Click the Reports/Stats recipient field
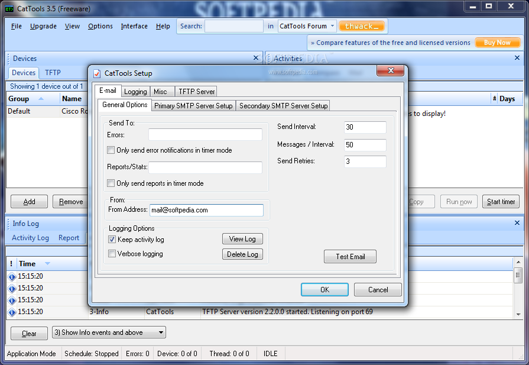This screenshot has height=365, width=529. (x=205, y=167)
